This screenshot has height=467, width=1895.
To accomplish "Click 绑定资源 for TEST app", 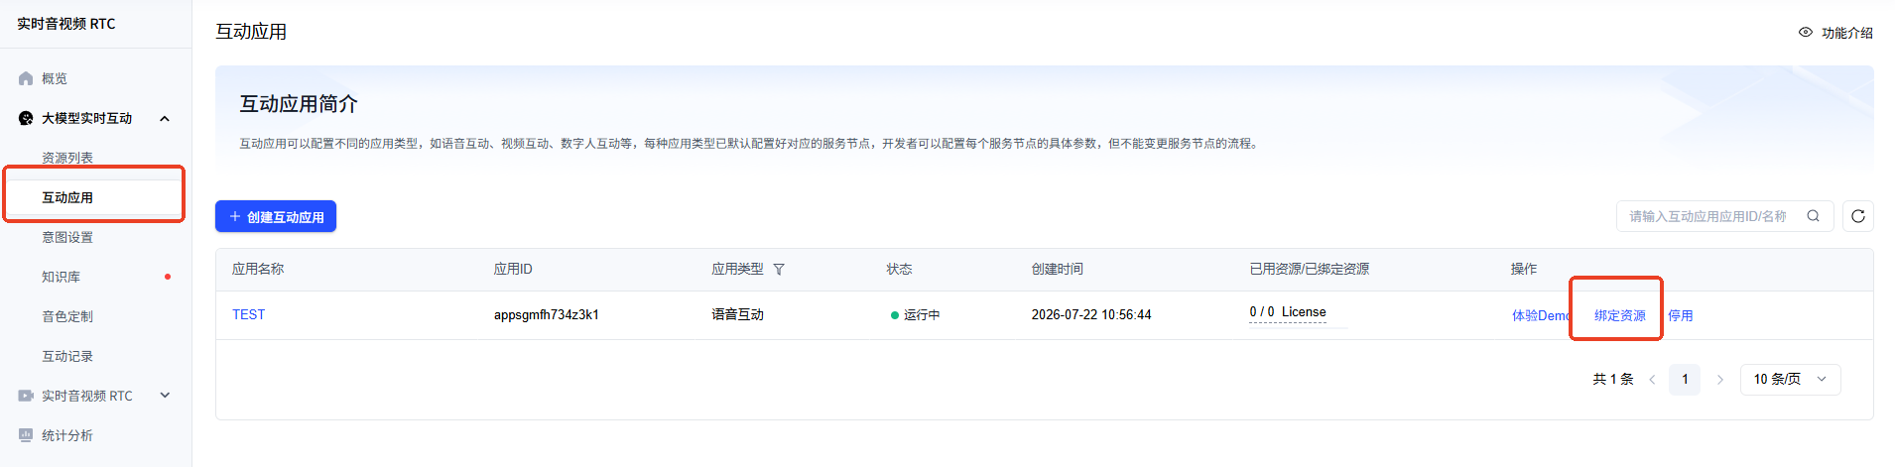I will tap(1620, 315).
